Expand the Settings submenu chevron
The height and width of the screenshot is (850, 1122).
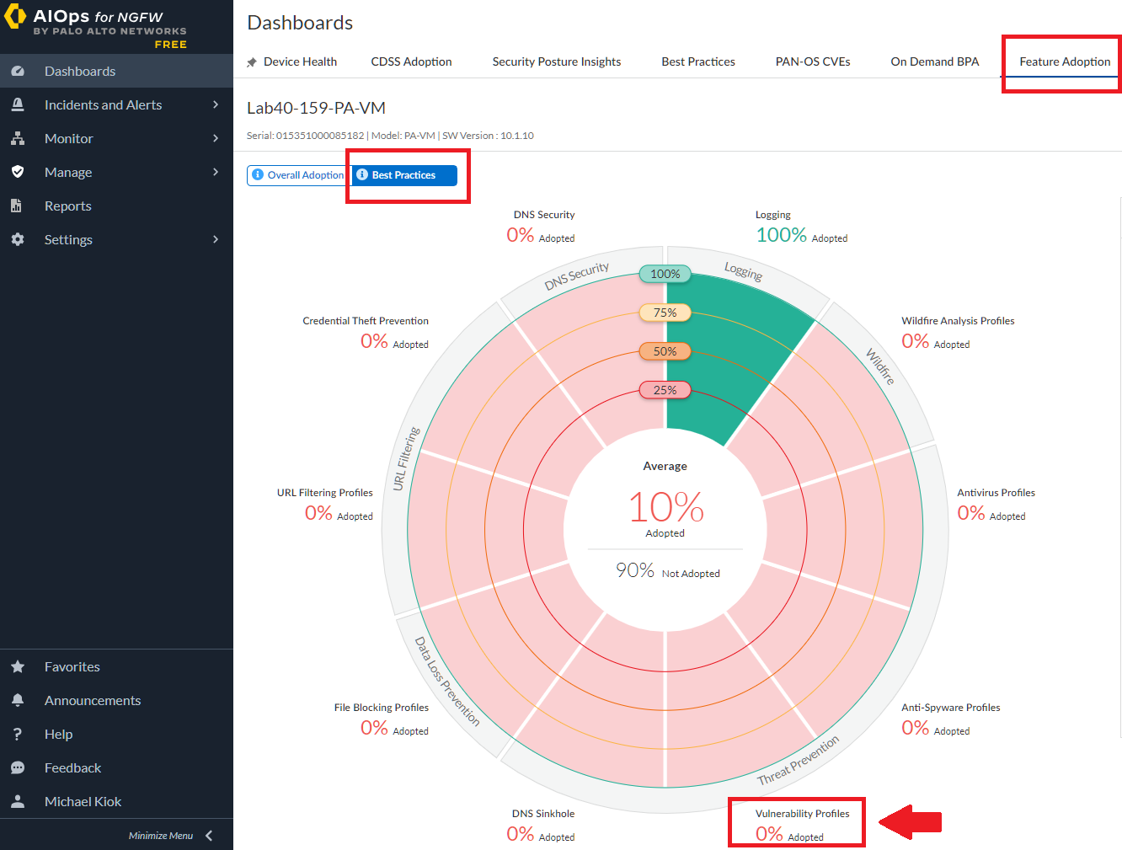tap(216, 239)
